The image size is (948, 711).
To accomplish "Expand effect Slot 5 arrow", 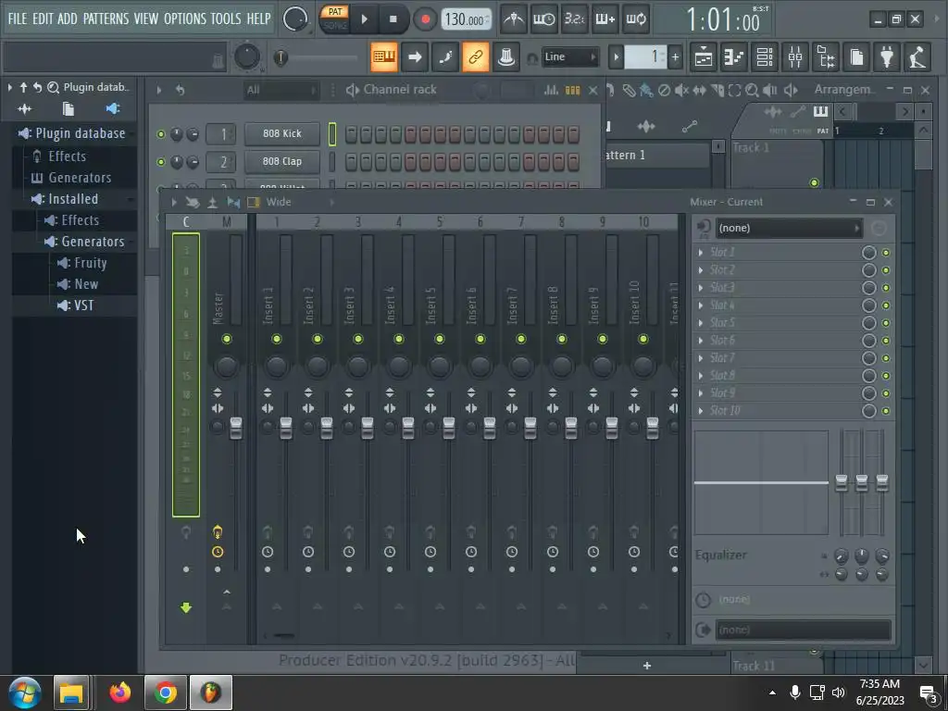I will pyautogui.click(x=701, y=323).
